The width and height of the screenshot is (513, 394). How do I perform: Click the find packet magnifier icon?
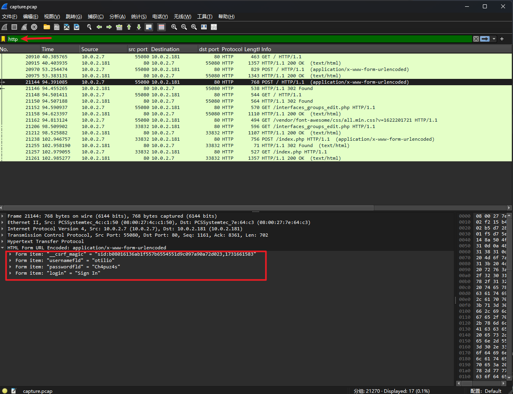tap(89, 27)
